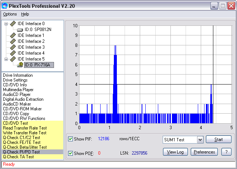Open CD/DVD Copy function
237x169 pixels.
pyautogui.click(x=16, y=114)
